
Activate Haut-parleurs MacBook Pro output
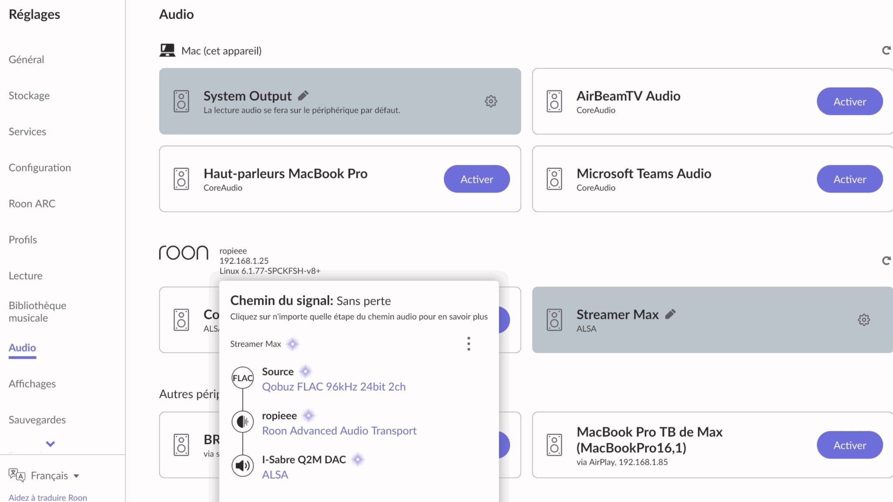(477, 179)
